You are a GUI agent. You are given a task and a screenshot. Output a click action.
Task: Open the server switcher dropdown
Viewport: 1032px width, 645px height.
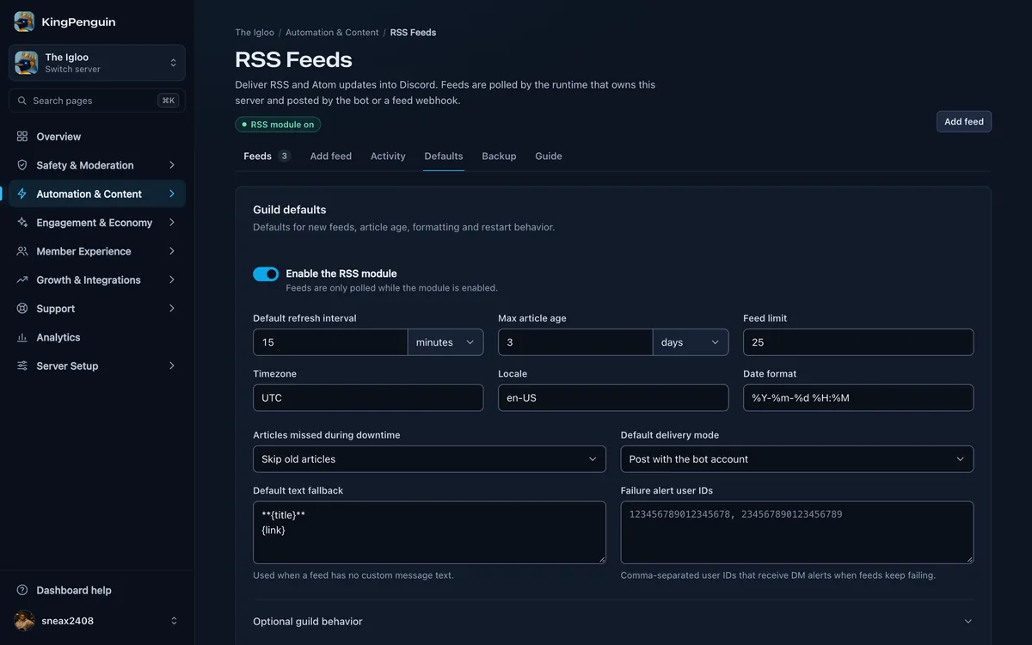point(97,63)
